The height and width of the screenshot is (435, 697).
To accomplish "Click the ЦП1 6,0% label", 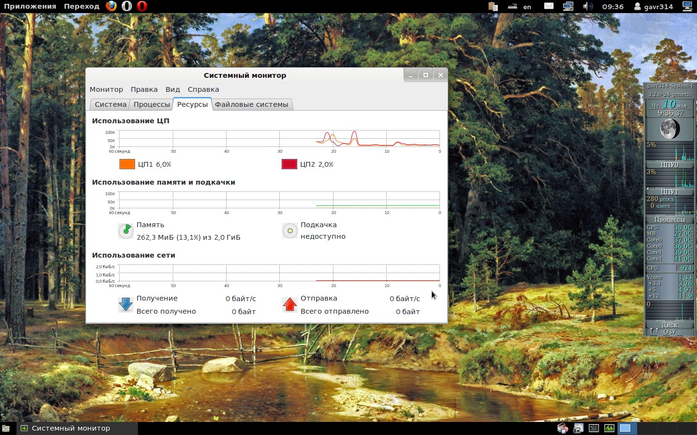I will pyautogui.click(x=154, y=164).
